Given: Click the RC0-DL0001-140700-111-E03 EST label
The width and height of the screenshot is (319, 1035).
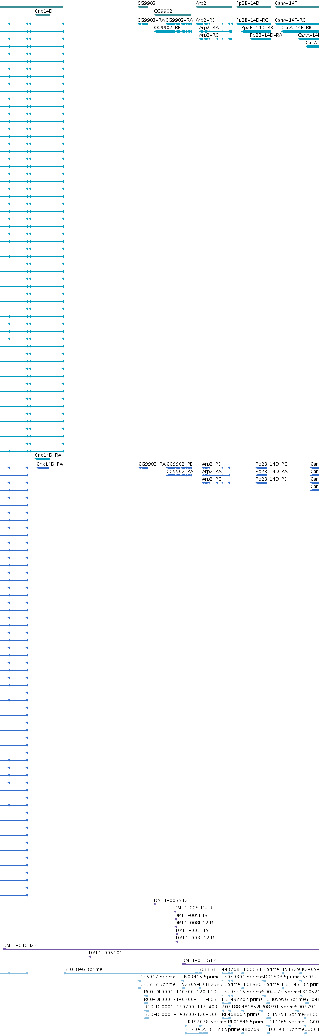Looking at the screenshot, I should [x=180, y=999].
